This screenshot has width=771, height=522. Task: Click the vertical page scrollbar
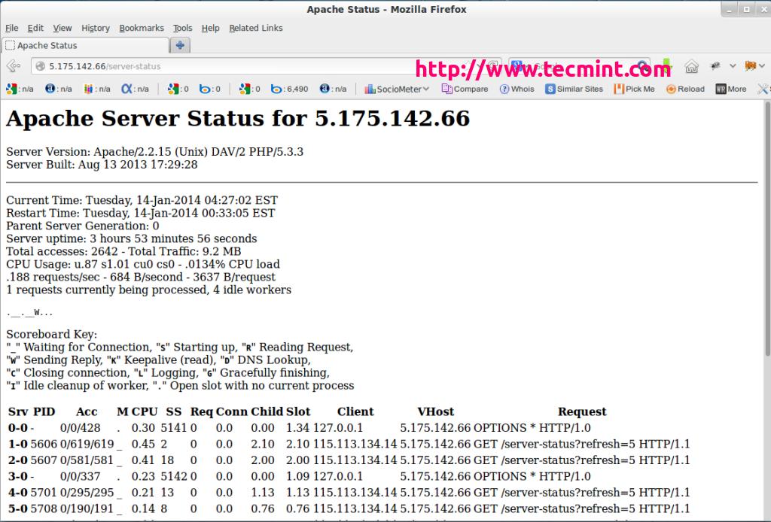point(766,226)
